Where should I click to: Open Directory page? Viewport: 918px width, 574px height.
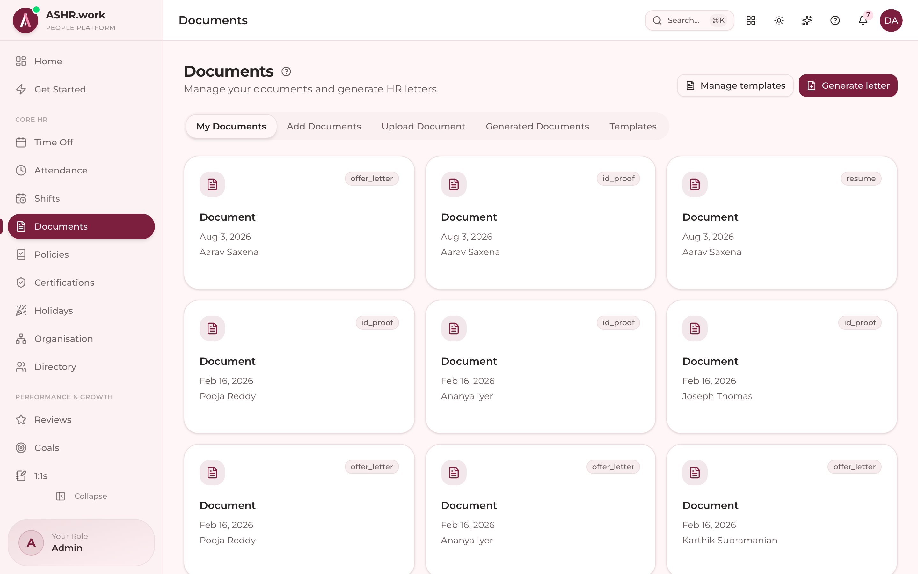(x=81, y=367)
